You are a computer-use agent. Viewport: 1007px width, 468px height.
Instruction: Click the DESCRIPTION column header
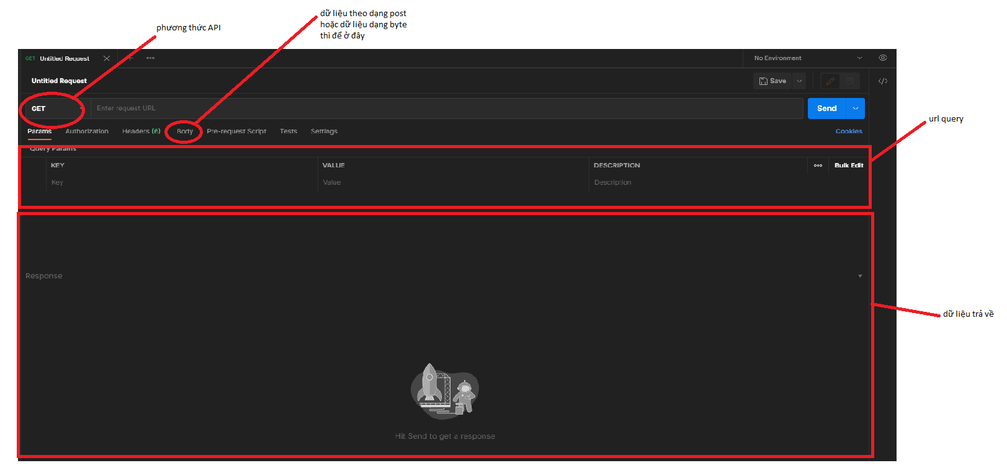coord(617,166)
